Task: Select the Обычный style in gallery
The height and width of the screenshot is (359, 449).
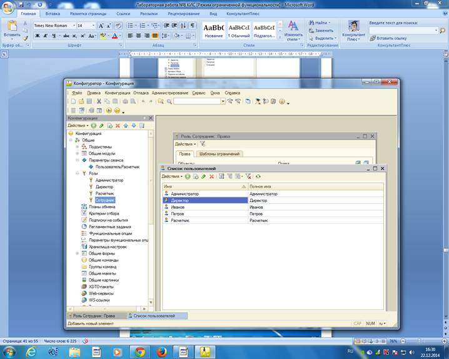Action: coord(239,31)
